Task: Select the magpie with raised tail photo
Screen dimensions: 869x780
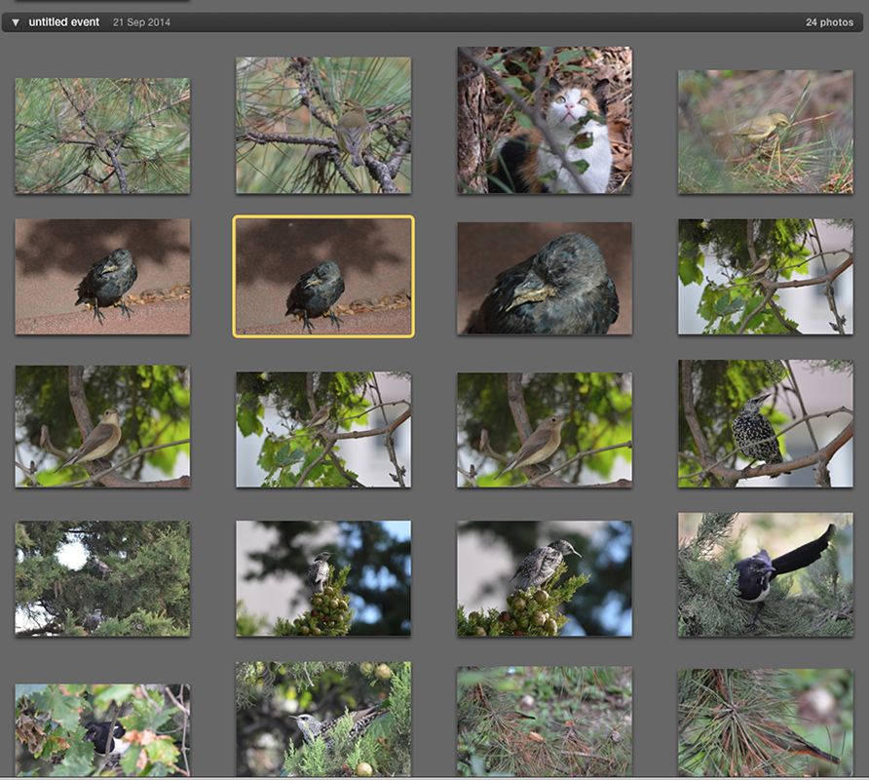Action: click(x=766, y=574)
